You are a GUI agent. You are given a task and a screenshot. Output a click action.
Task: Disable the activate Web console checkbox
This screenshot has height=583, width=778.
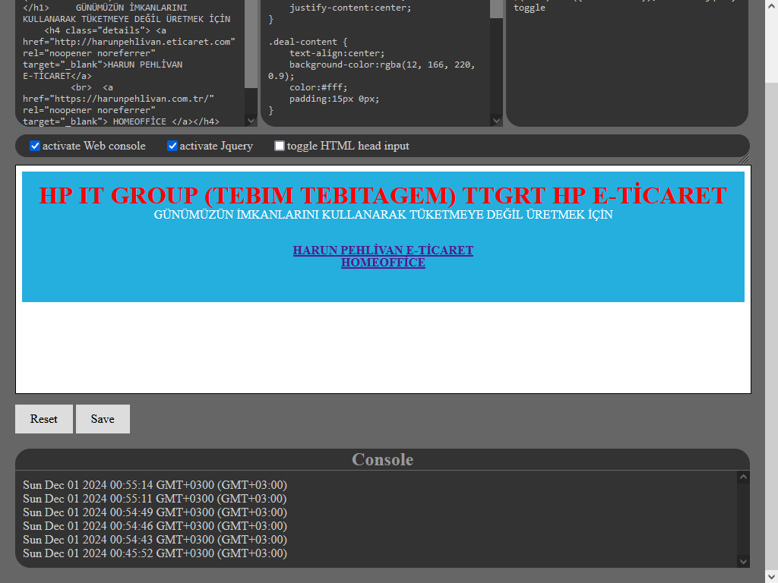coord(35,146)
